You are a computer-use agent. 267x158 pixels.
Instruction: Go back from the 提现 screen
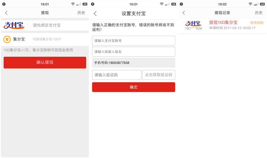pos(6,13)
